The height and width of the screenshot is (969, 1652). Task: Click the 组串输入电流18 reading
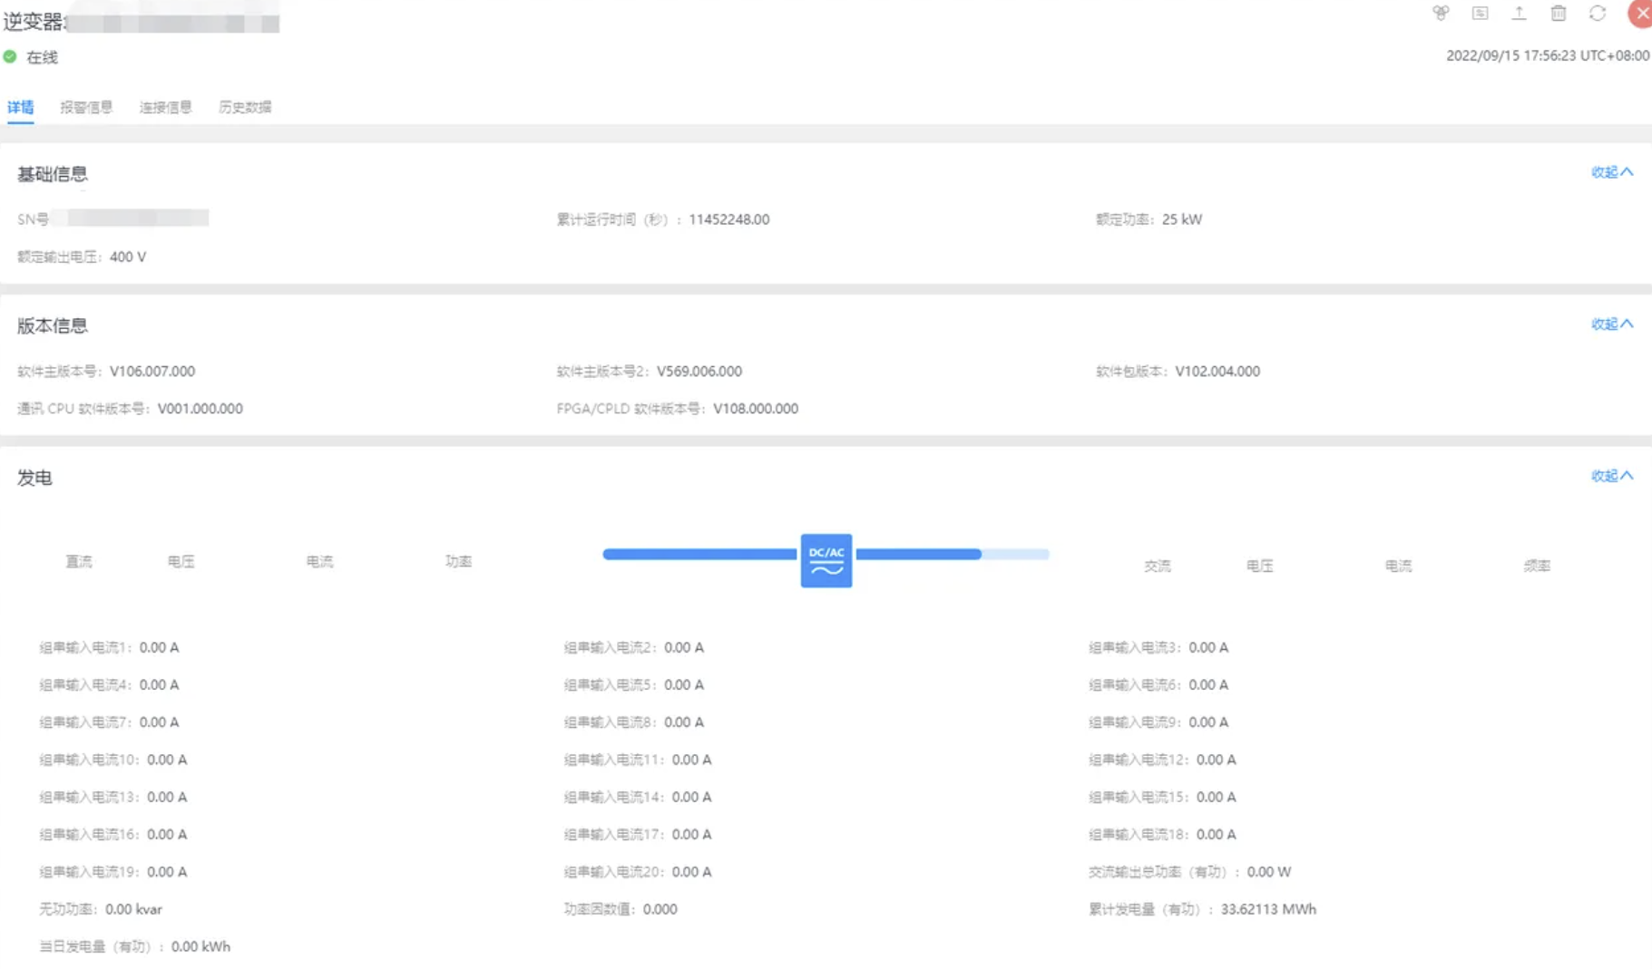click(1162, 834)
